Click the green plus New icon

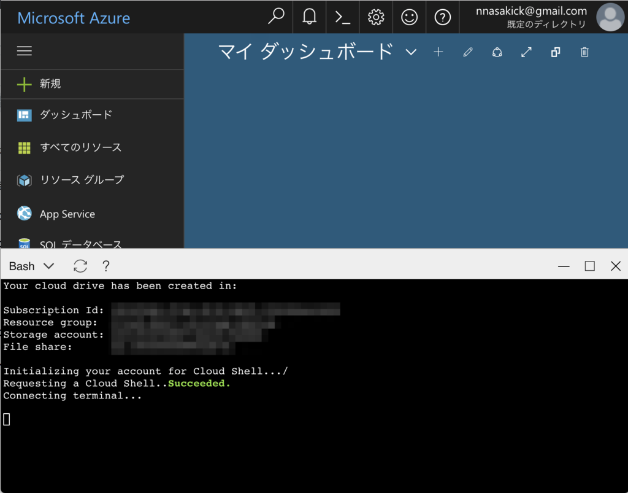24,84
